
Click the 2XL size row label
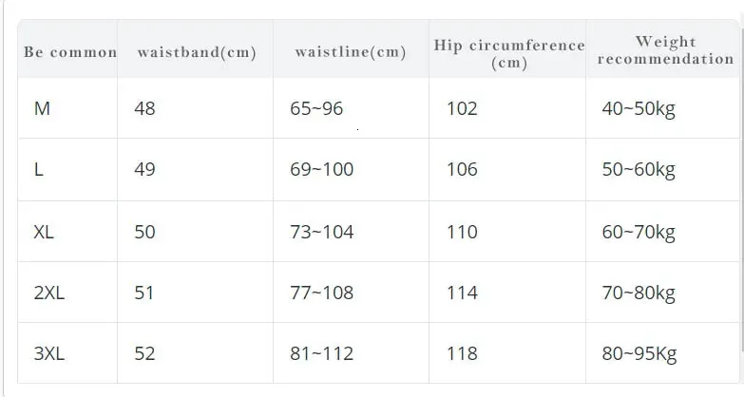pyautogui.click(x=48, y=293)
